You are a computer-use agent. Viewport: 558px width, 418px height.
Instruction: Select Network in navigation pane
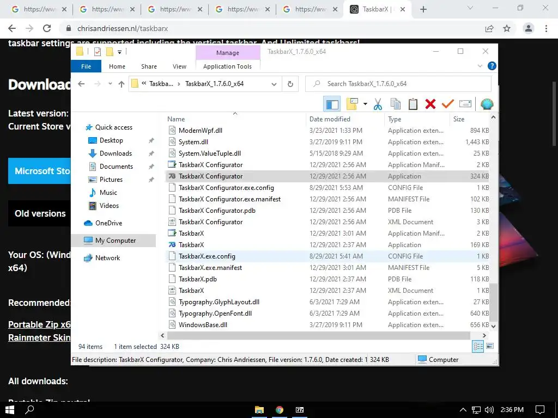click(107, 258)
